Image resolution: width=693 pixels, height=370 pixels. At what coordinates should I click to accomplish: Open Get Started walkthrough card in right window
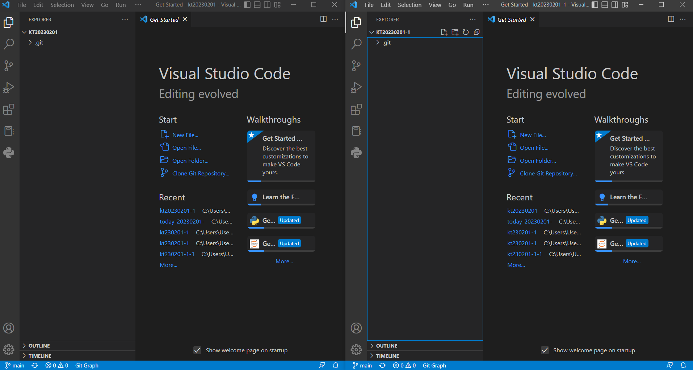(629, 156)
